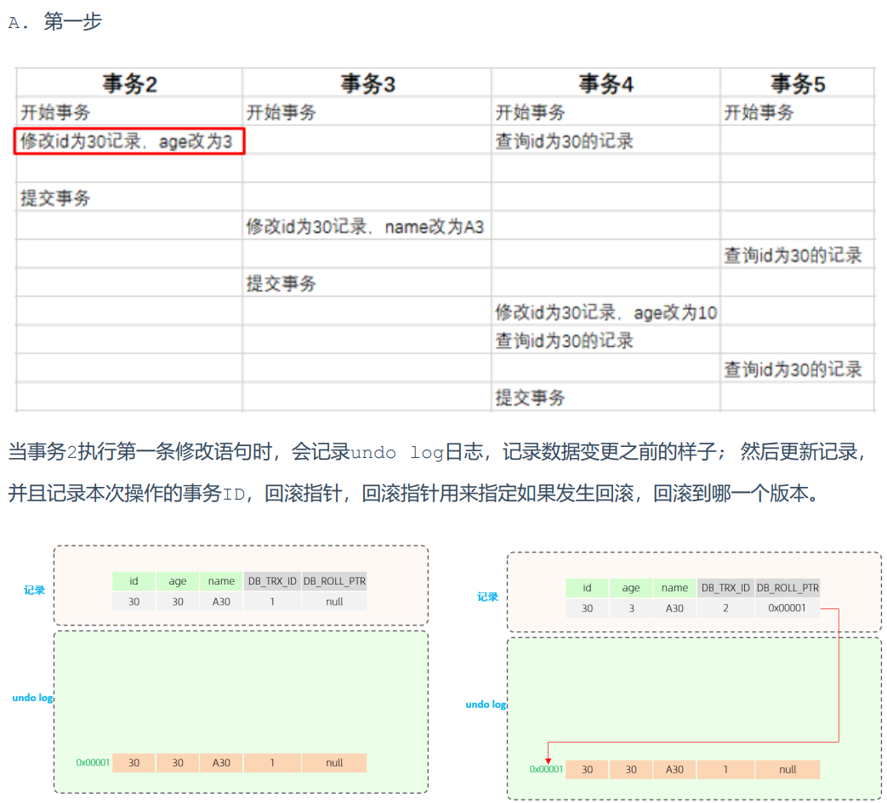Click "null" in the right diagram's undo log row

(x=787, y=769)
